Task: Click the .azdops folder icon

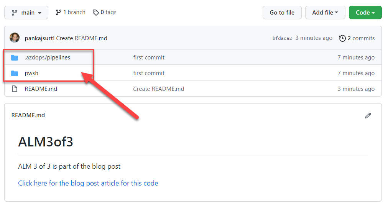Action: [15, 58]
